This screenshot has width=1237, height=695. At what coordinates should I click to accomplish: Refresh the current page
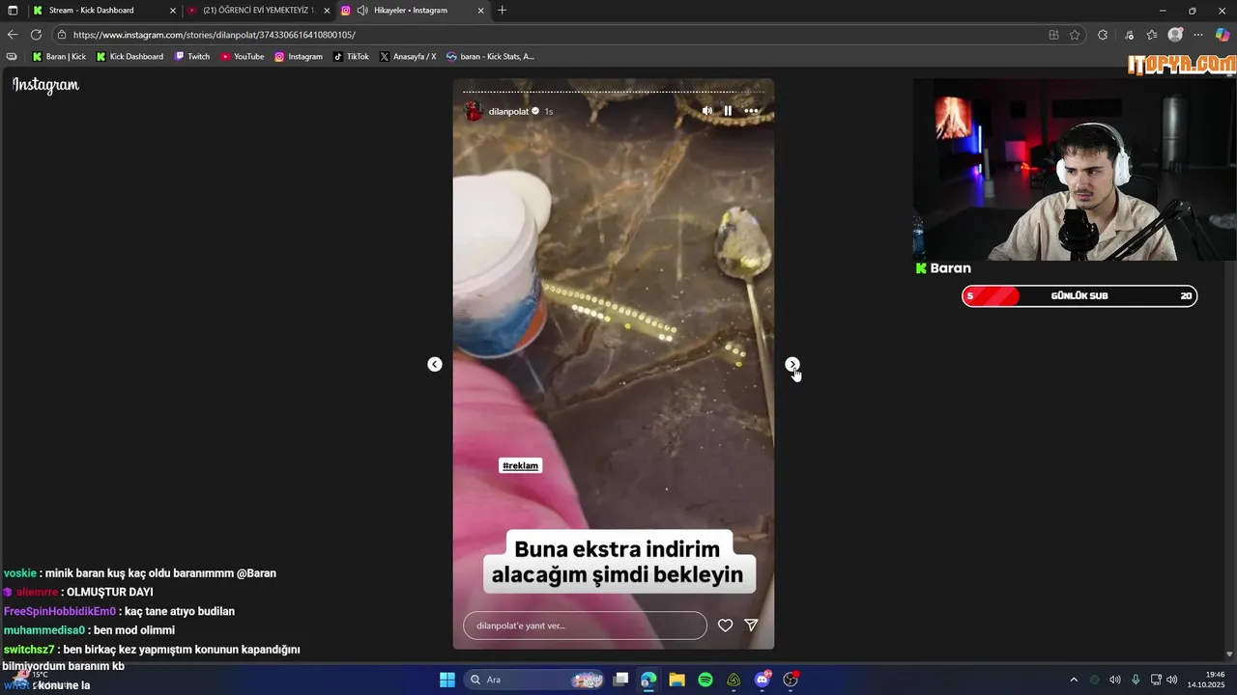[x=36, y=35]
